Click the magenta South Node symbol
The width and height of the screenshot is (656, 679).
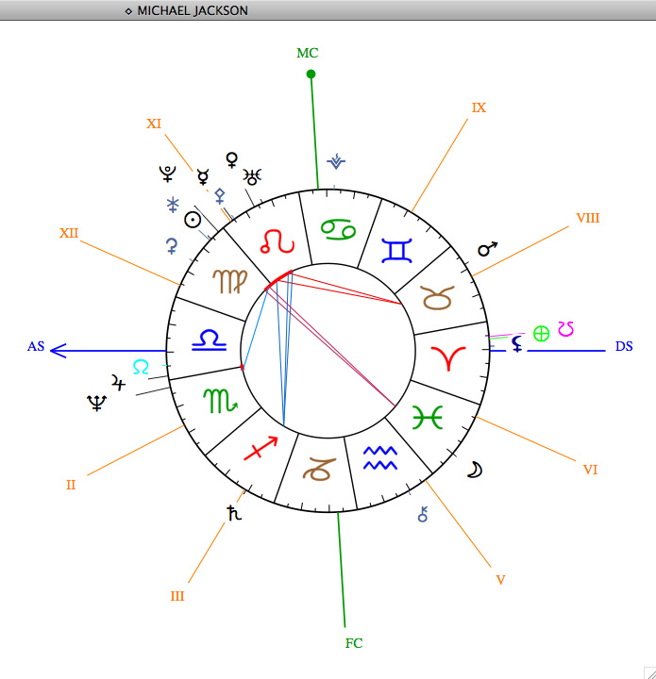click(x=566, y=329)
